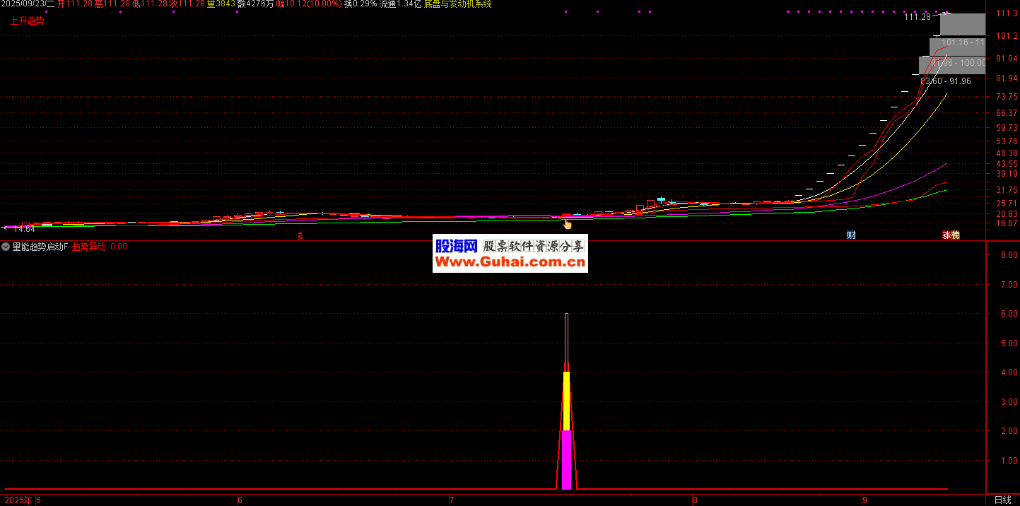Viewport: 1020px width, 506px height.
Task: Click the red event marker below June candles
Action: [300, 236]
